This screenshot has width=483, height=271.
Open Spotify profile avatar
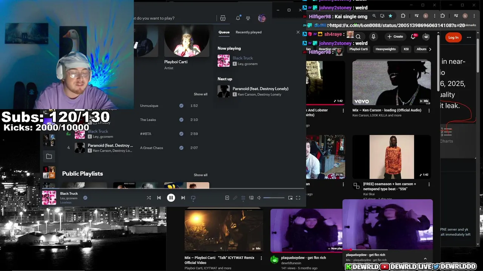pos(262,18)
